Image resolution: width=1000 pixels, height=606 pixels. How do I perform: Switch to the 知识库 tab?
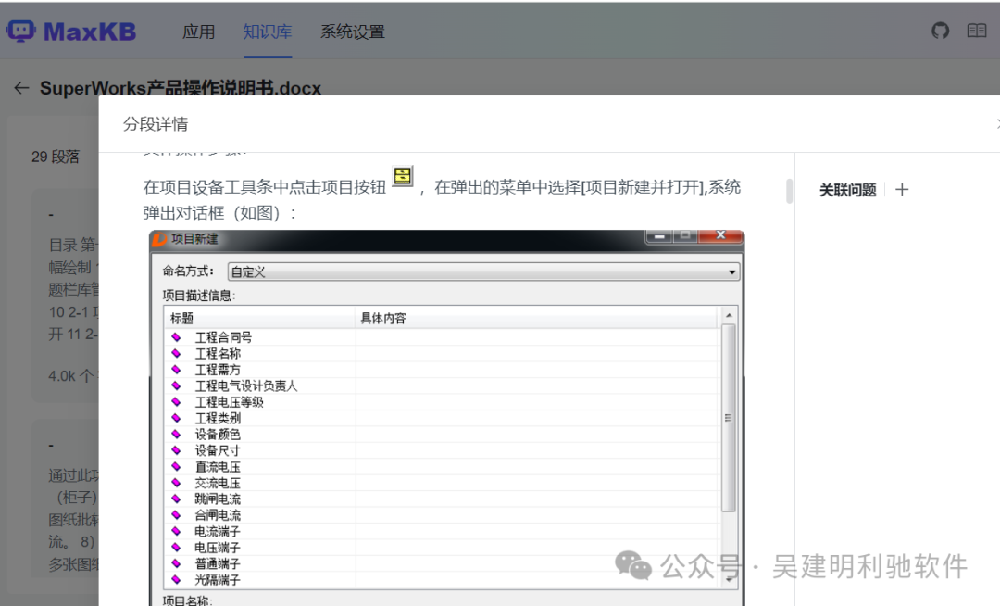coord(268,32)
